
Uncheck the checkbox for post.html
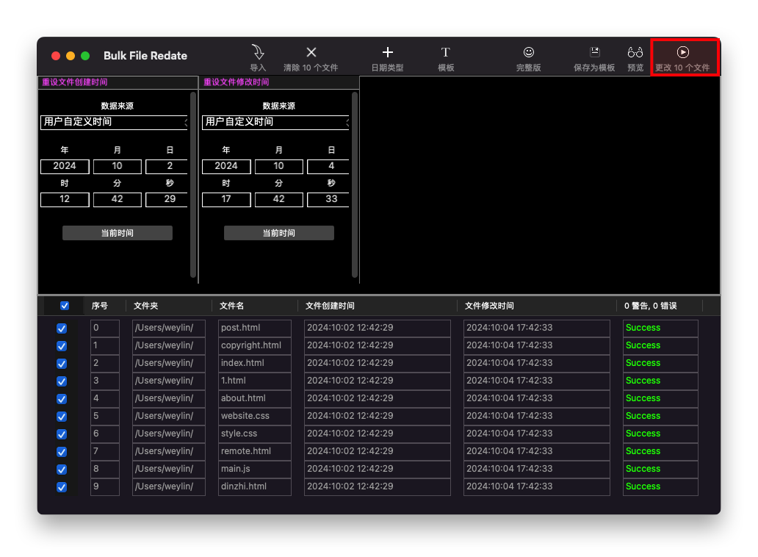pos(62,328)
